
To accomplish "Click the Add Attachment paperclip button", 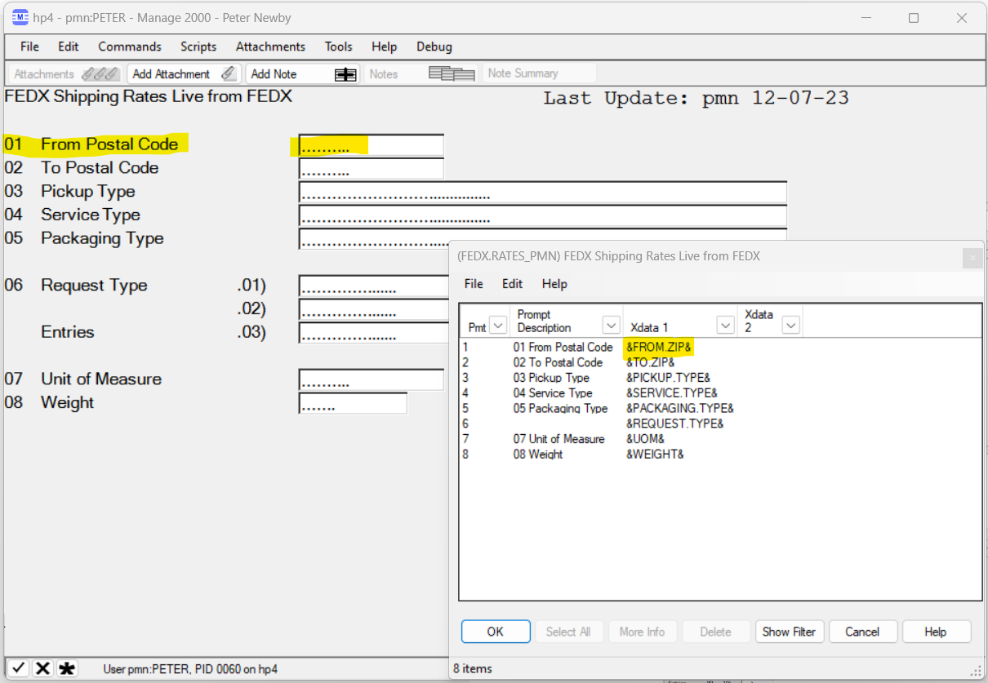I will pos(185,73).
